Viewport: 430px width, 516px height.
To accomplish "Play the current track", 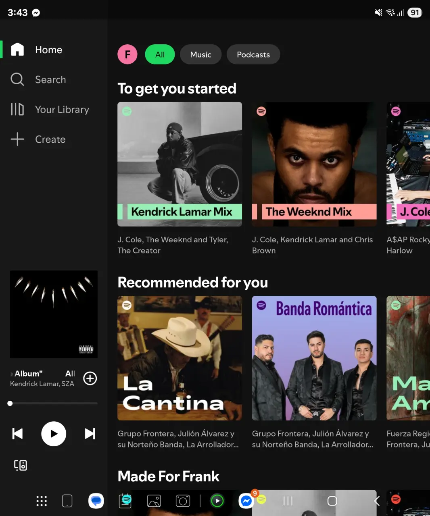I will pyautogui.click(x=54, y=434).
